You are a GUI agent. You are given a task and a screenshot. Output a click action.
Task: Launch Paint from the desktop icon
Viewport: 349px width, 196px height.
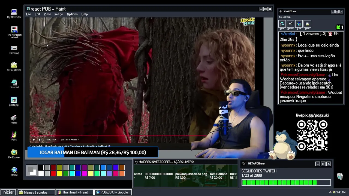[x=14, y=136]
